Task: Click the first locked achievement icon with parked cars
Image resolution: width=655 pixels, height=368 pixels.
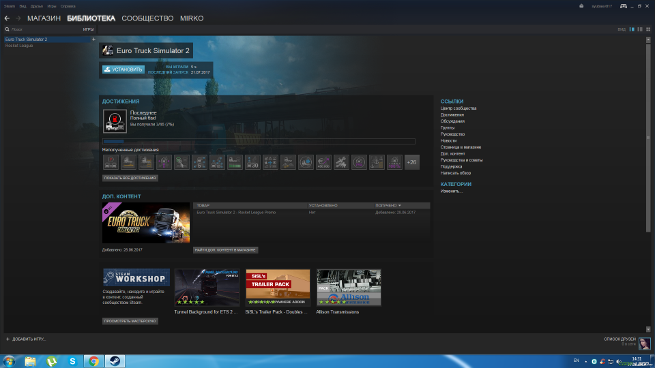Action: tap(111, 162)
